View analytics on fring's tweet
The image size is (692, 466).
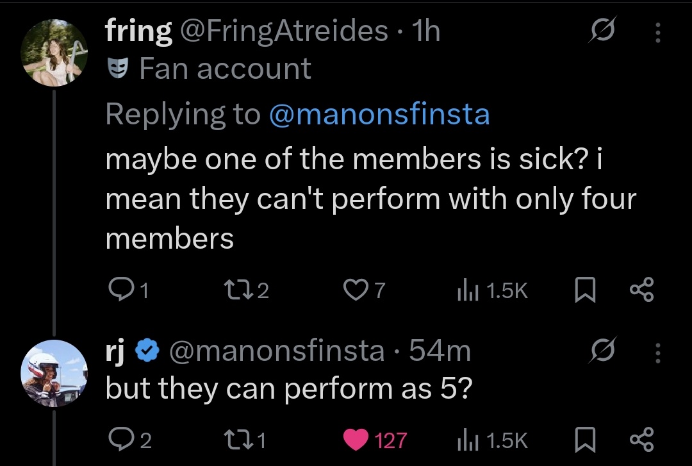(x=463, y=292)
